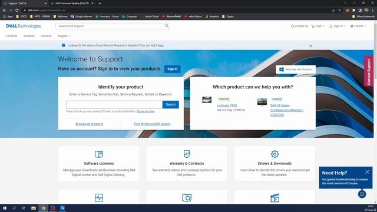Open the Admin Portal bookmark
Screen dimensions: 377x212
(x=150, y=16)
